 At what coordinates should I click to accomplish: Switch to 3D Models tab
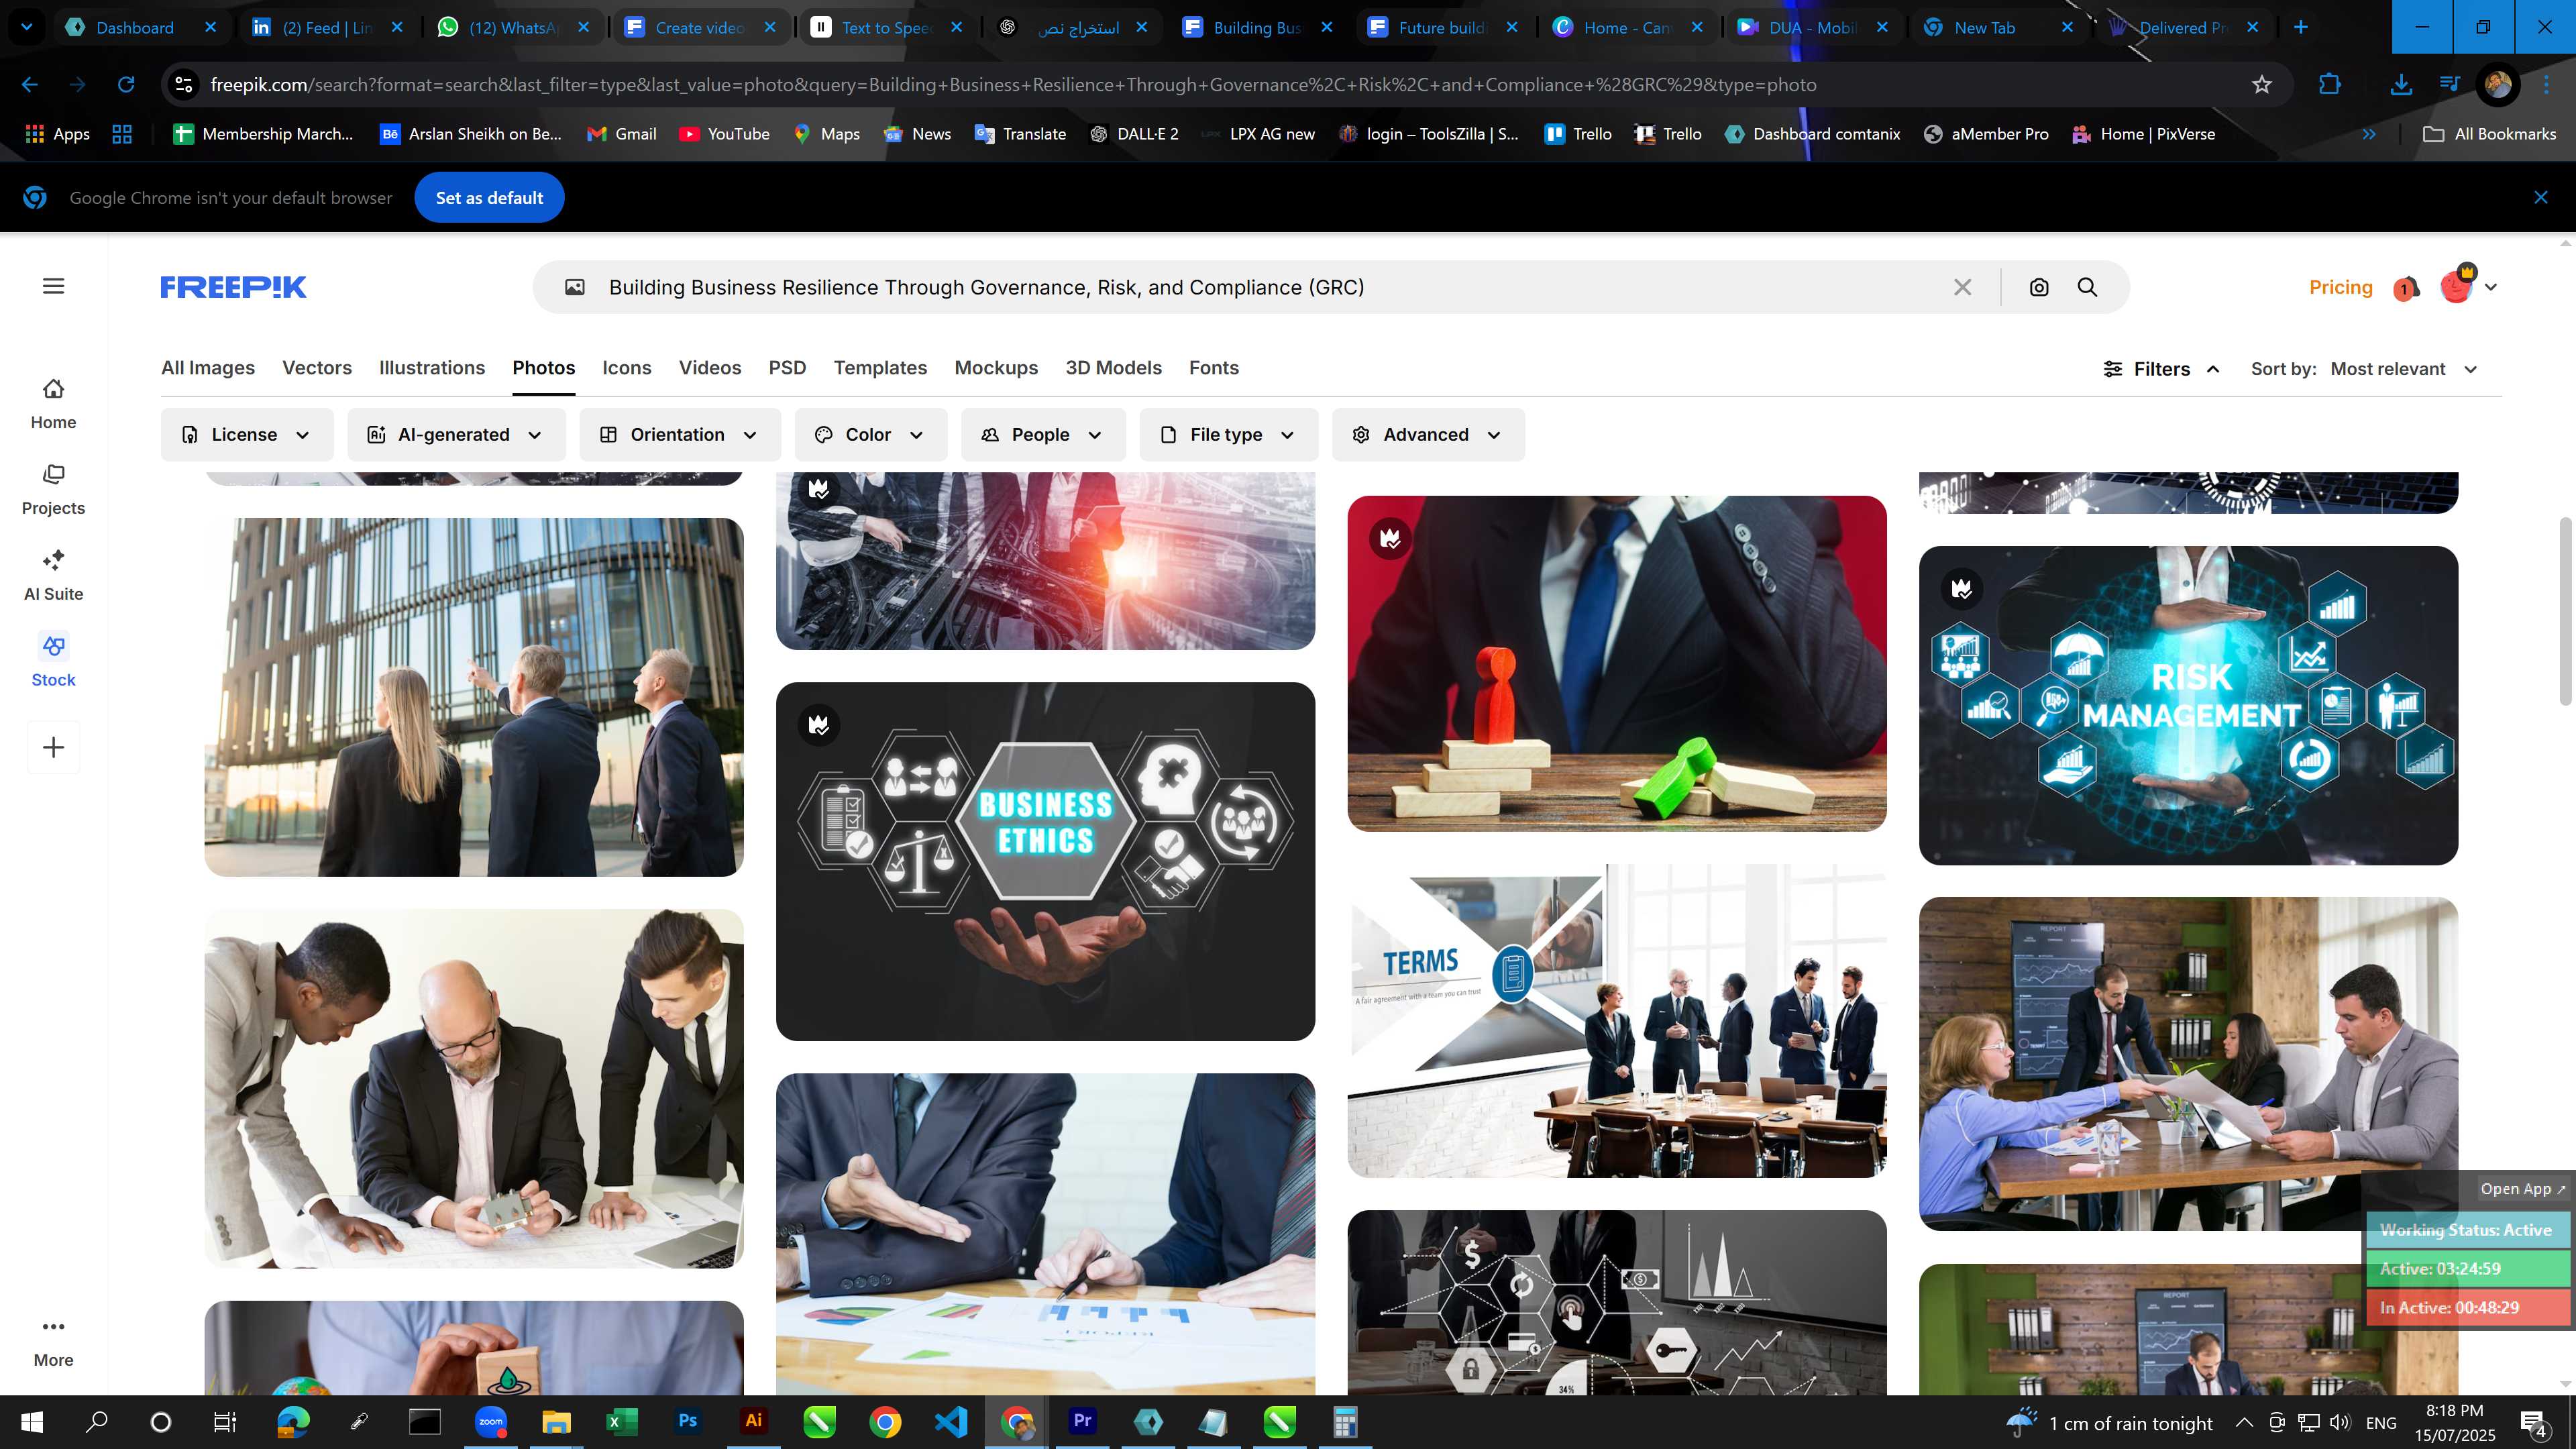pos(1113,368)
